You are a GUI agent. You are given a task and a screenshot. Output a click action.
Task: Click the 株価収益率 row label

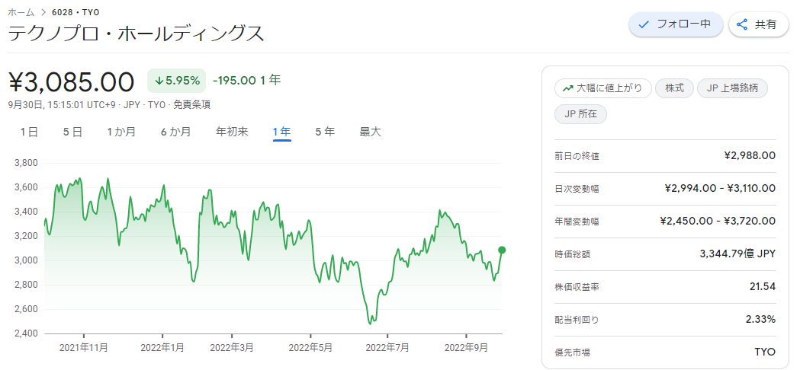tap(577, 287)
